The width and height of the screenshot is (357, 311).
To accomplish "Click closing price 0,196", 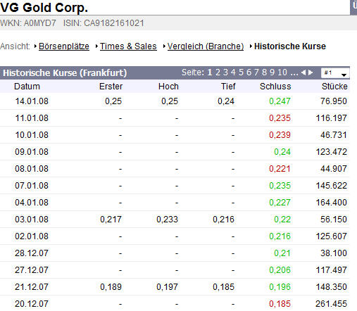I will (280, 287).
